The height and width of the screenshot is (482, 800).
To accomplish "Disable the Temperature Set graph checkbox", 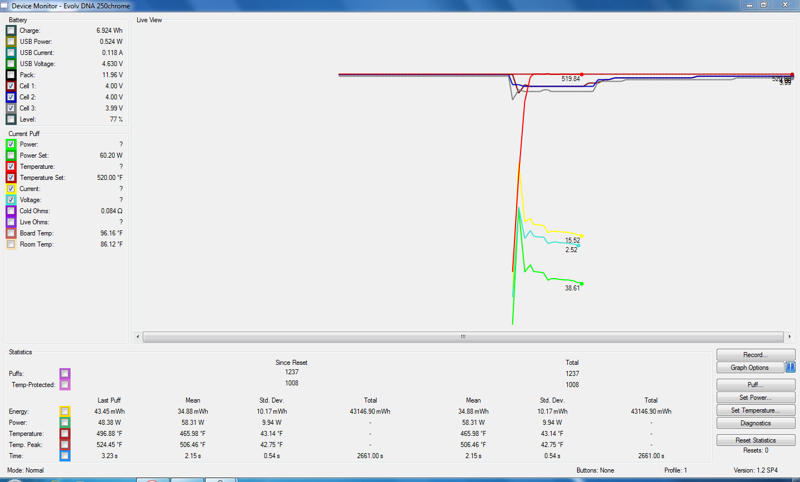I will tap(11, 178).
